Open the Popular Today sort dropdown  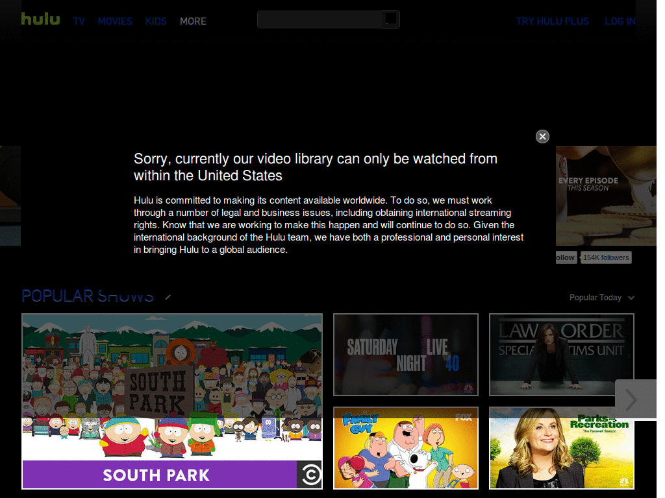pos(601,297)
